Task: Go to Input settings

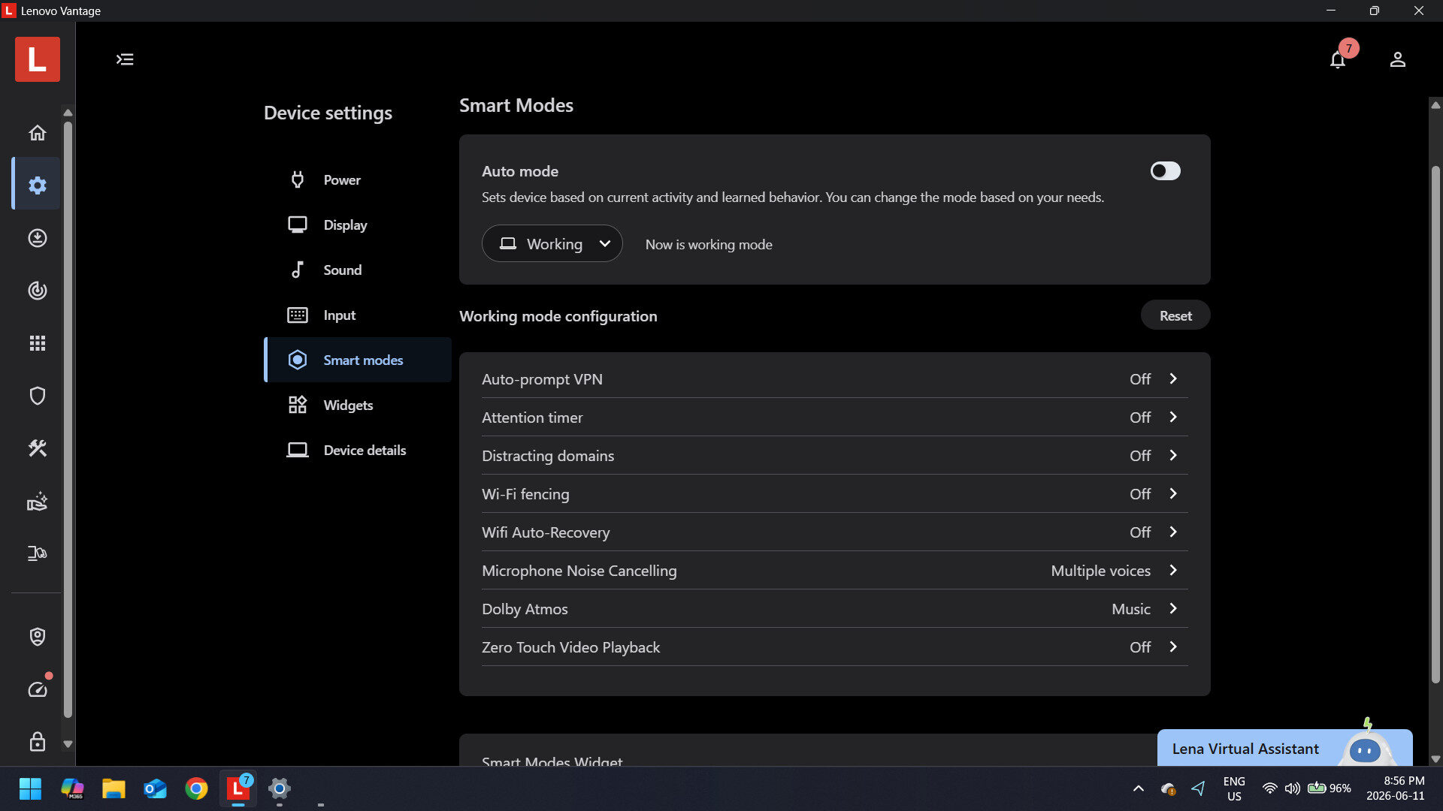Action: (358, 315)
